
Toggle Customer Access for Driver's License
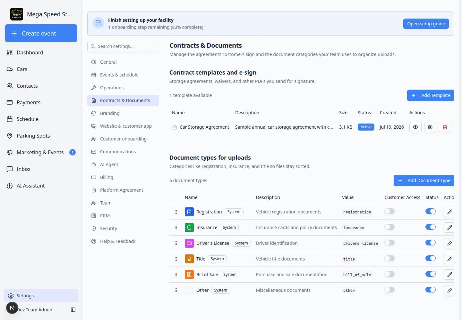[389, 243]
